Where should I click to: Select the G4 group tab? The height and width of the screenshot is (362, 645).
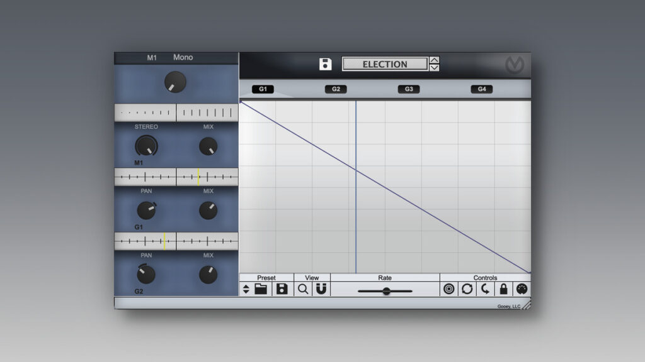click(481, 89)
